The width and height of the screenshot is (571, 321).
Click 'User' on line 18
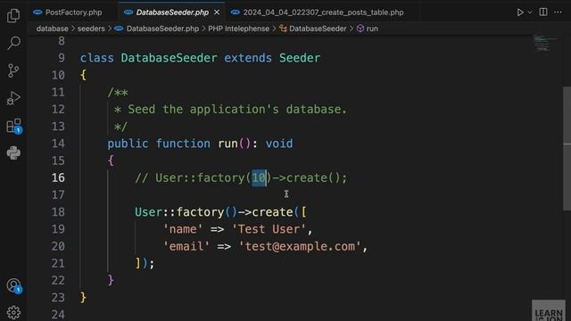tap(148, 212)
